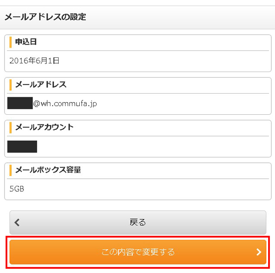Click the redacted block before @wh.commufa.jp
This screenshot has width=275, height=273.
point(20,103)
